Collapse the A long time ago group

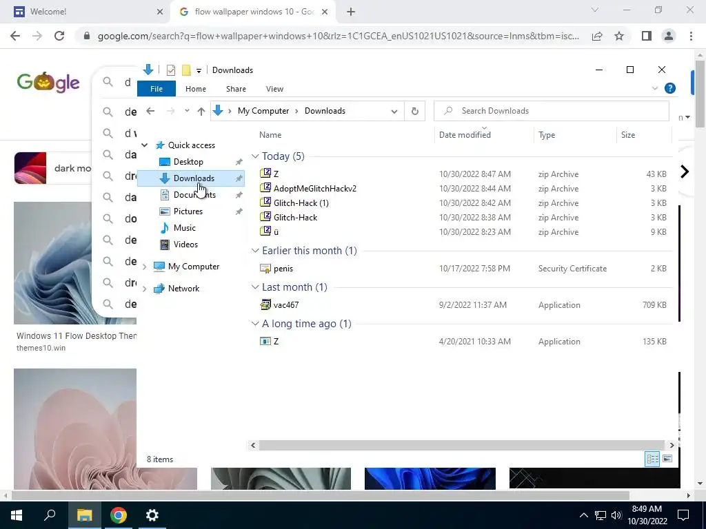click(x=255, y=324)
